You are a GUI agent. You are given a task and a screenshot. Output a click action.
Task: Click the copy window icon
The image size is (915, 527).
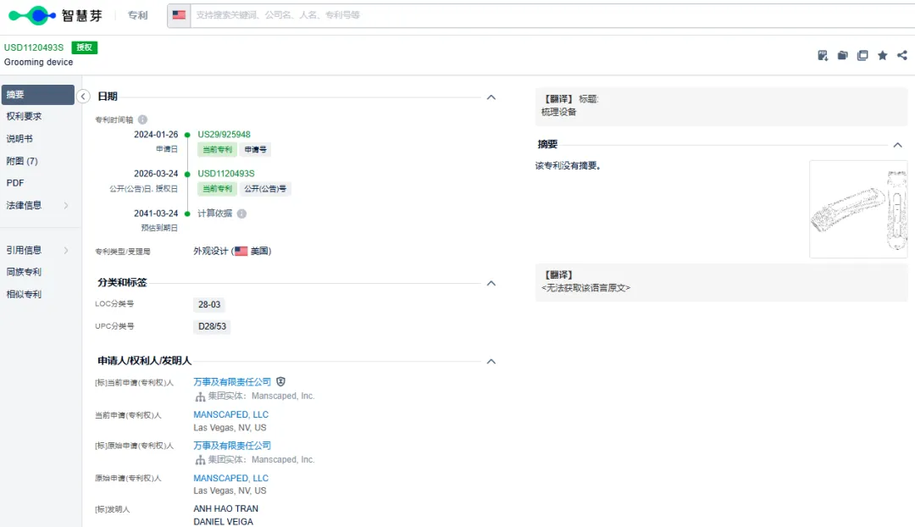click(862, 55)
